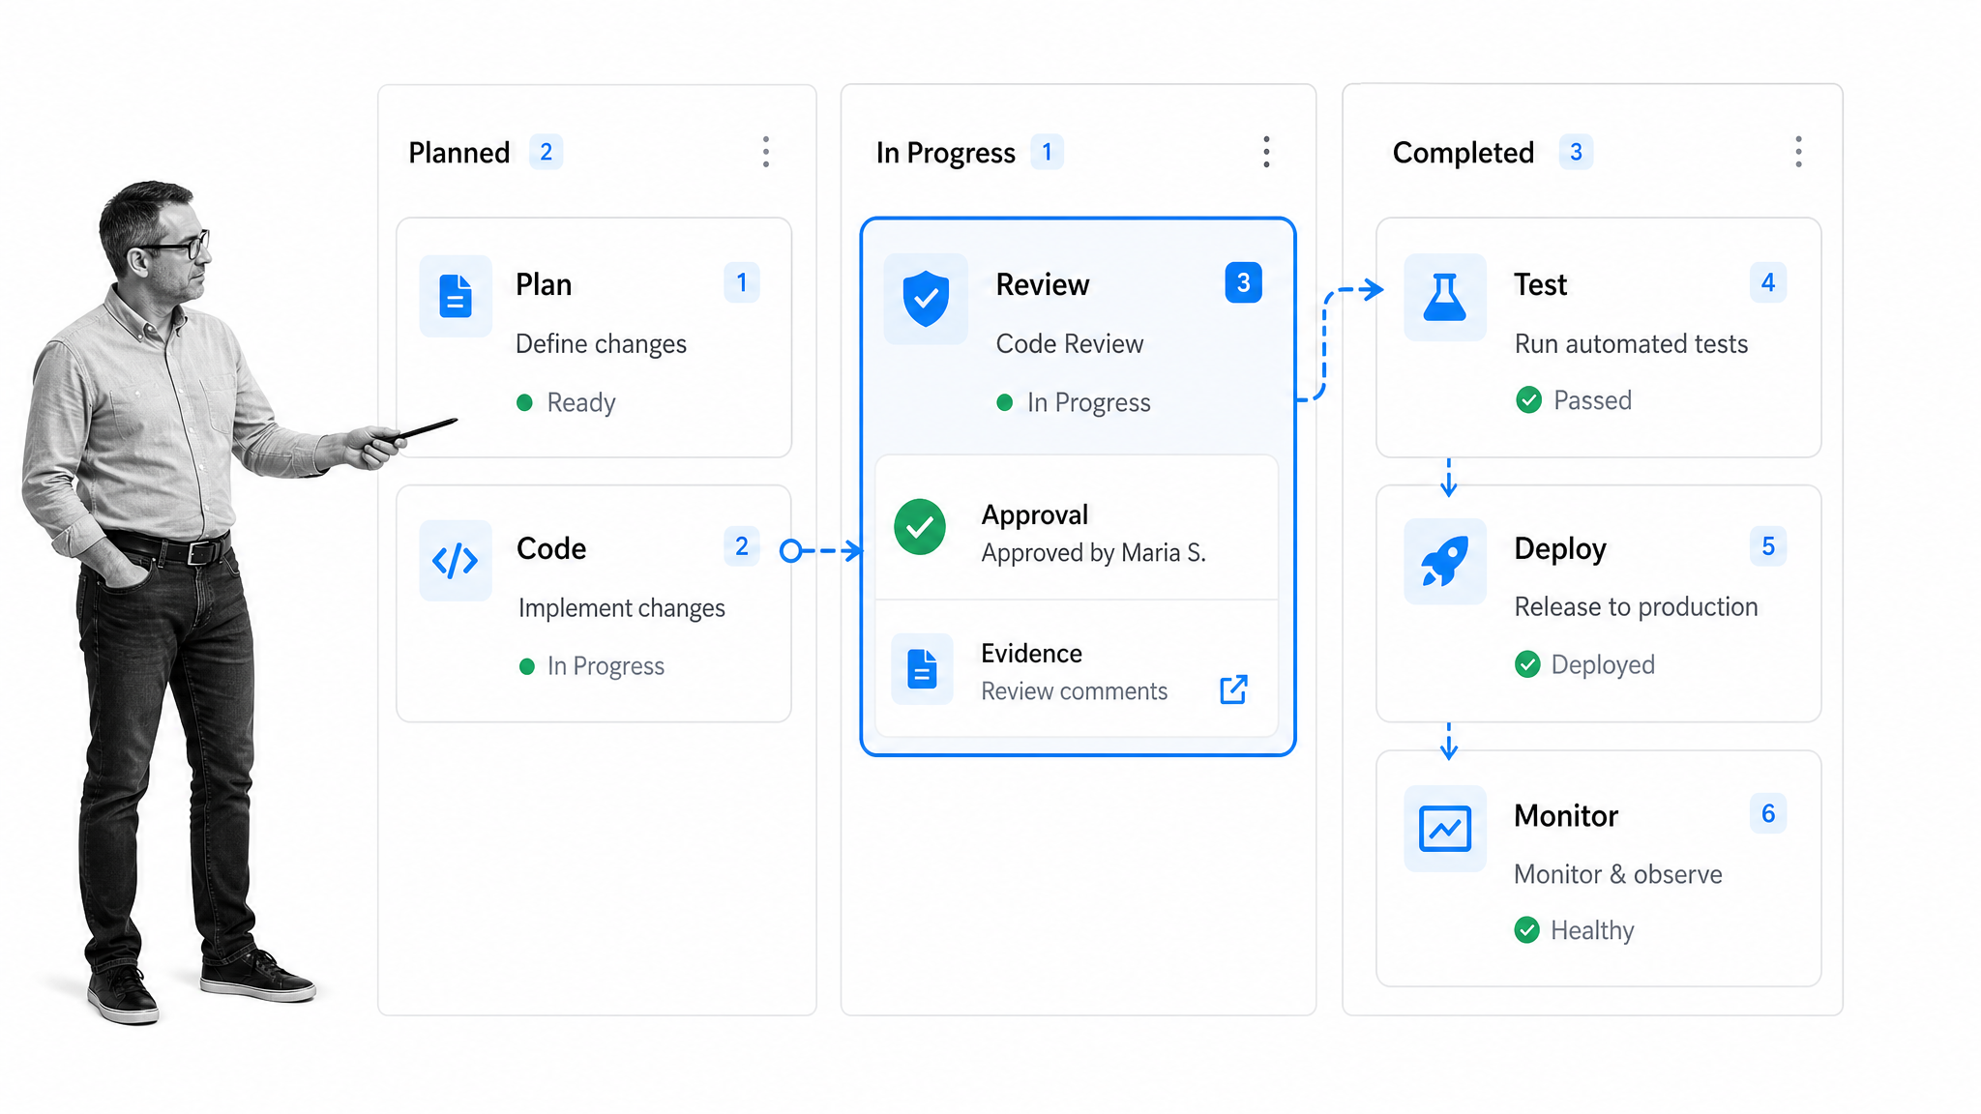
Task: Open the Deploy card title
Action: 1560,549
